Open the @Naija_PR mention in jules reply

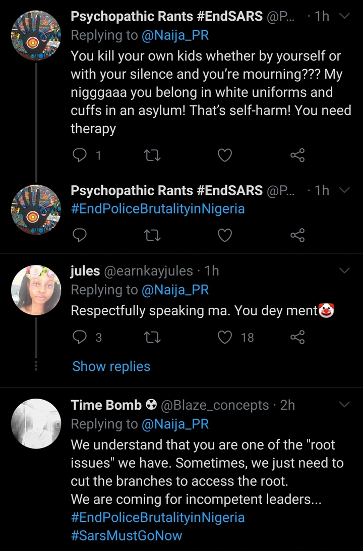175,290
